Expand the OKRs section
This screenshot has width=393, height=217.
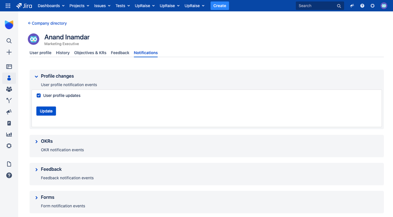coord(36,142)
